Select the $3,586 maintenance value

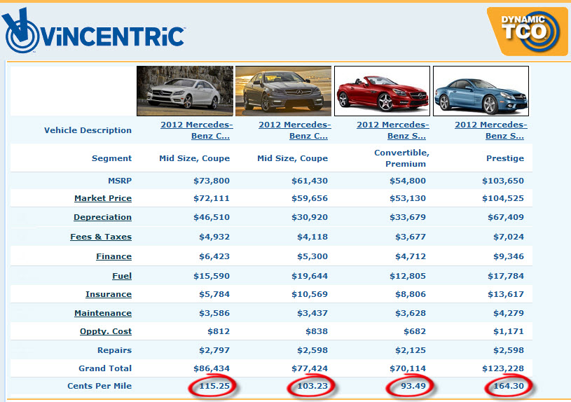(x=214, y=313)
